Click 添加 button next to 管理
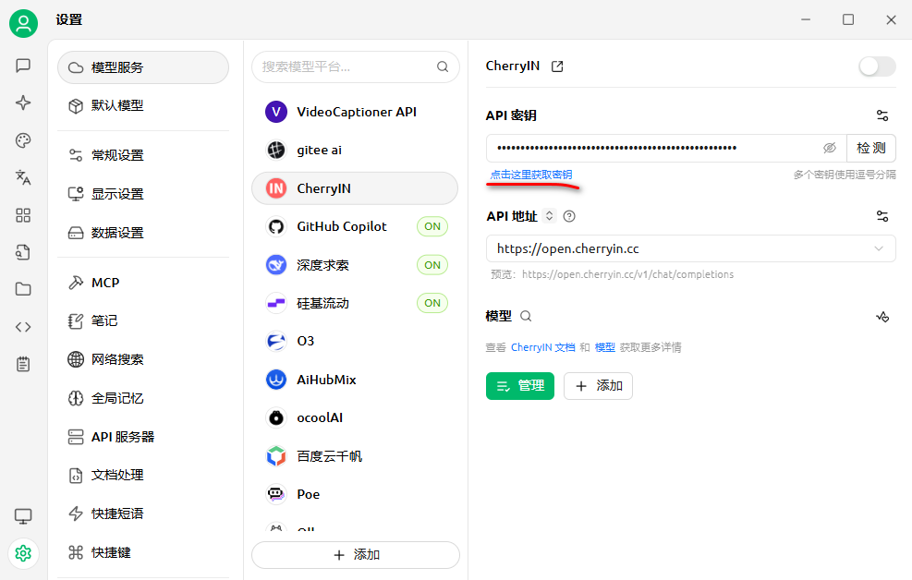The image size is (912, 580). coord(598,386)
